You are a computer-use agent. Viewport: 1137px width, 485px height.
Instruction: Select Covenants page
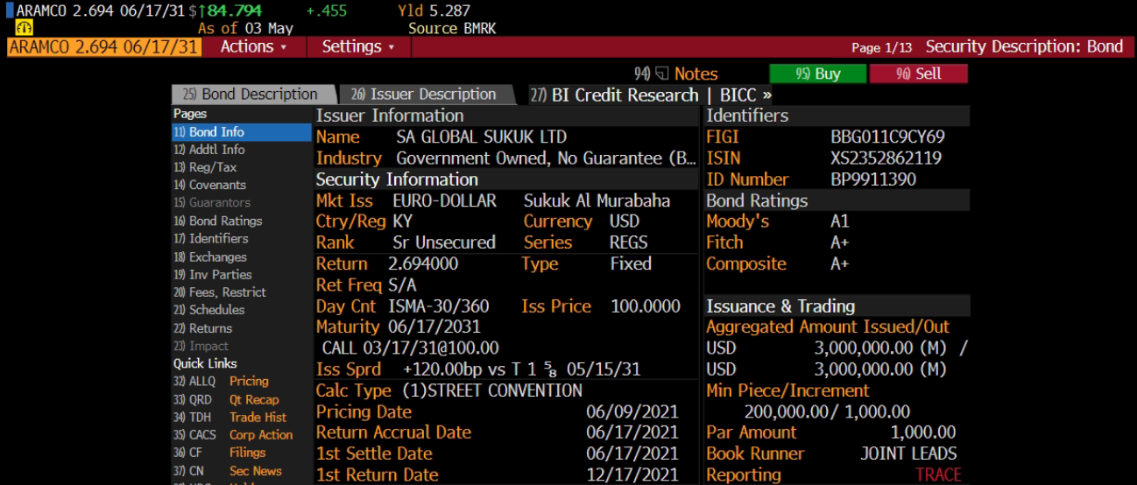pyautogui.click(x=241, y=185)
